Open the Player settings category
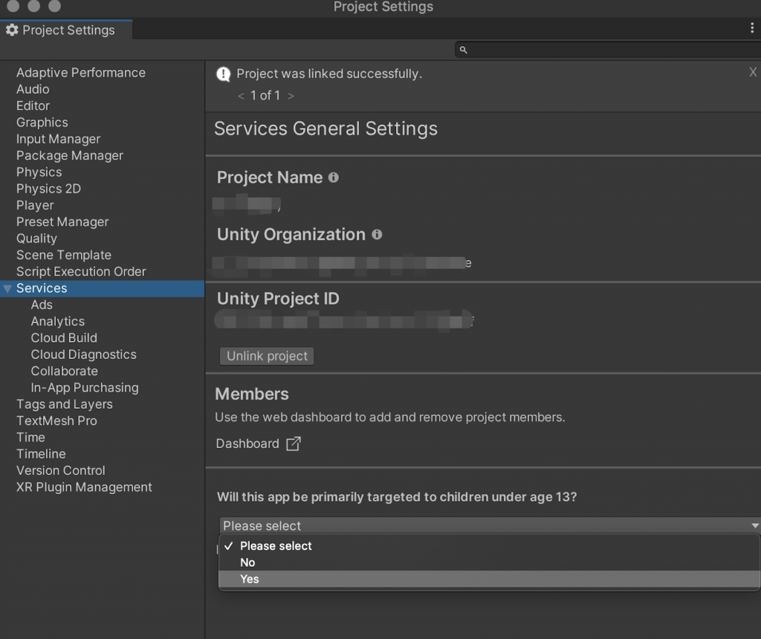761x639 pixels. coord(35,205)
